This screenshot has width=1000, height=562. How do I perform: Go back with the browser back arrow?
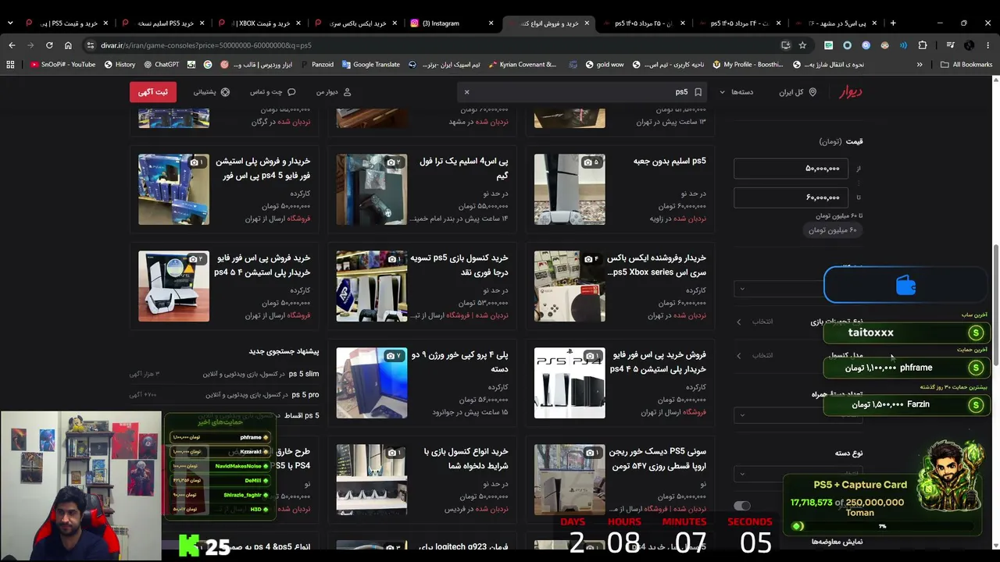pos(12,45)
